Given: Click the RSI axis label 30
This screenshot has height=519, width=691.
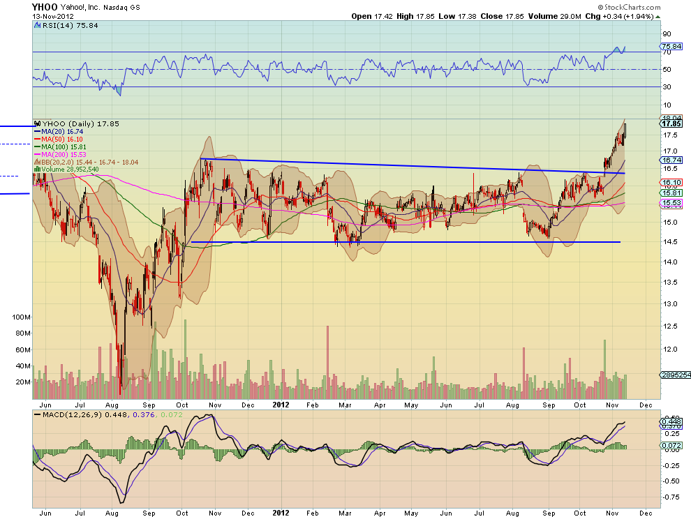Looking at the screenshot, I should coord(667,86).
